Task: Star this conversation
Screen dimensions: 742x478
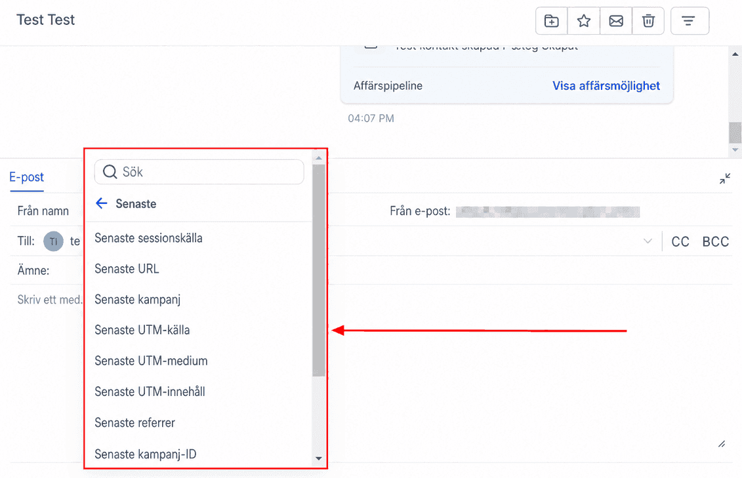Action: tap(584, 21)
